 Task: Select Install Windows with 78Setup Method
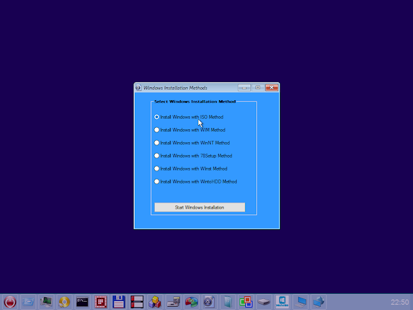pyautogui.click(x=193, y=156)
